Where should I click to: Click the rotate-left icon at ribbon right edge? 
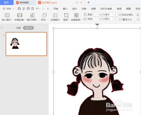(138, 15)
